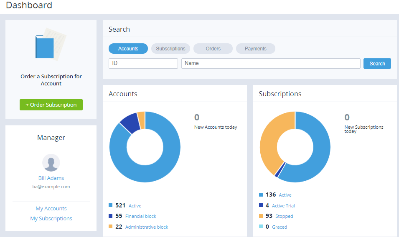399x237 pixels.
Task: Select the Payments search tab
Action: point(256,49)
